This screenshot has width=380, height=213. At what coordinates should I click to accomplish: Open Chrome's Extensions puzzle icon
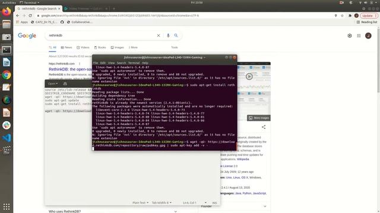(x=350, y=15)
